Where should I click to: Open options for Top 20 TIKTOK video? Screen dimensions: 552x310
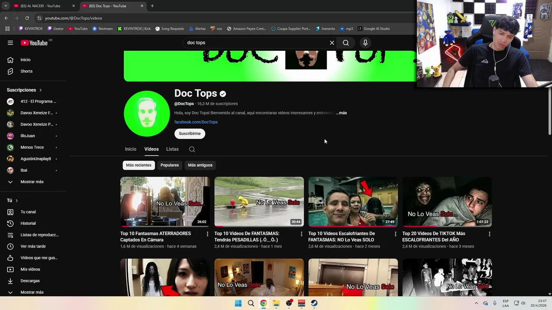(489, 234)
